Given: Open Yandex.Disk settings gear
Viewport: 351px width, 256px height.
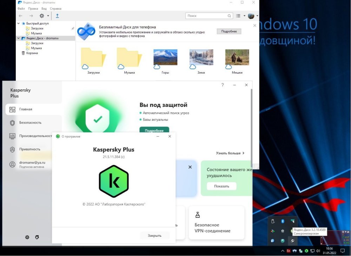Looking at the screenshot, I should [42, 16].
